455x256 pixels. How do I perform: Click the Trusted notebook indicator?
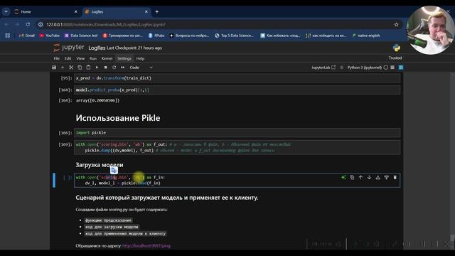[395, 58]
